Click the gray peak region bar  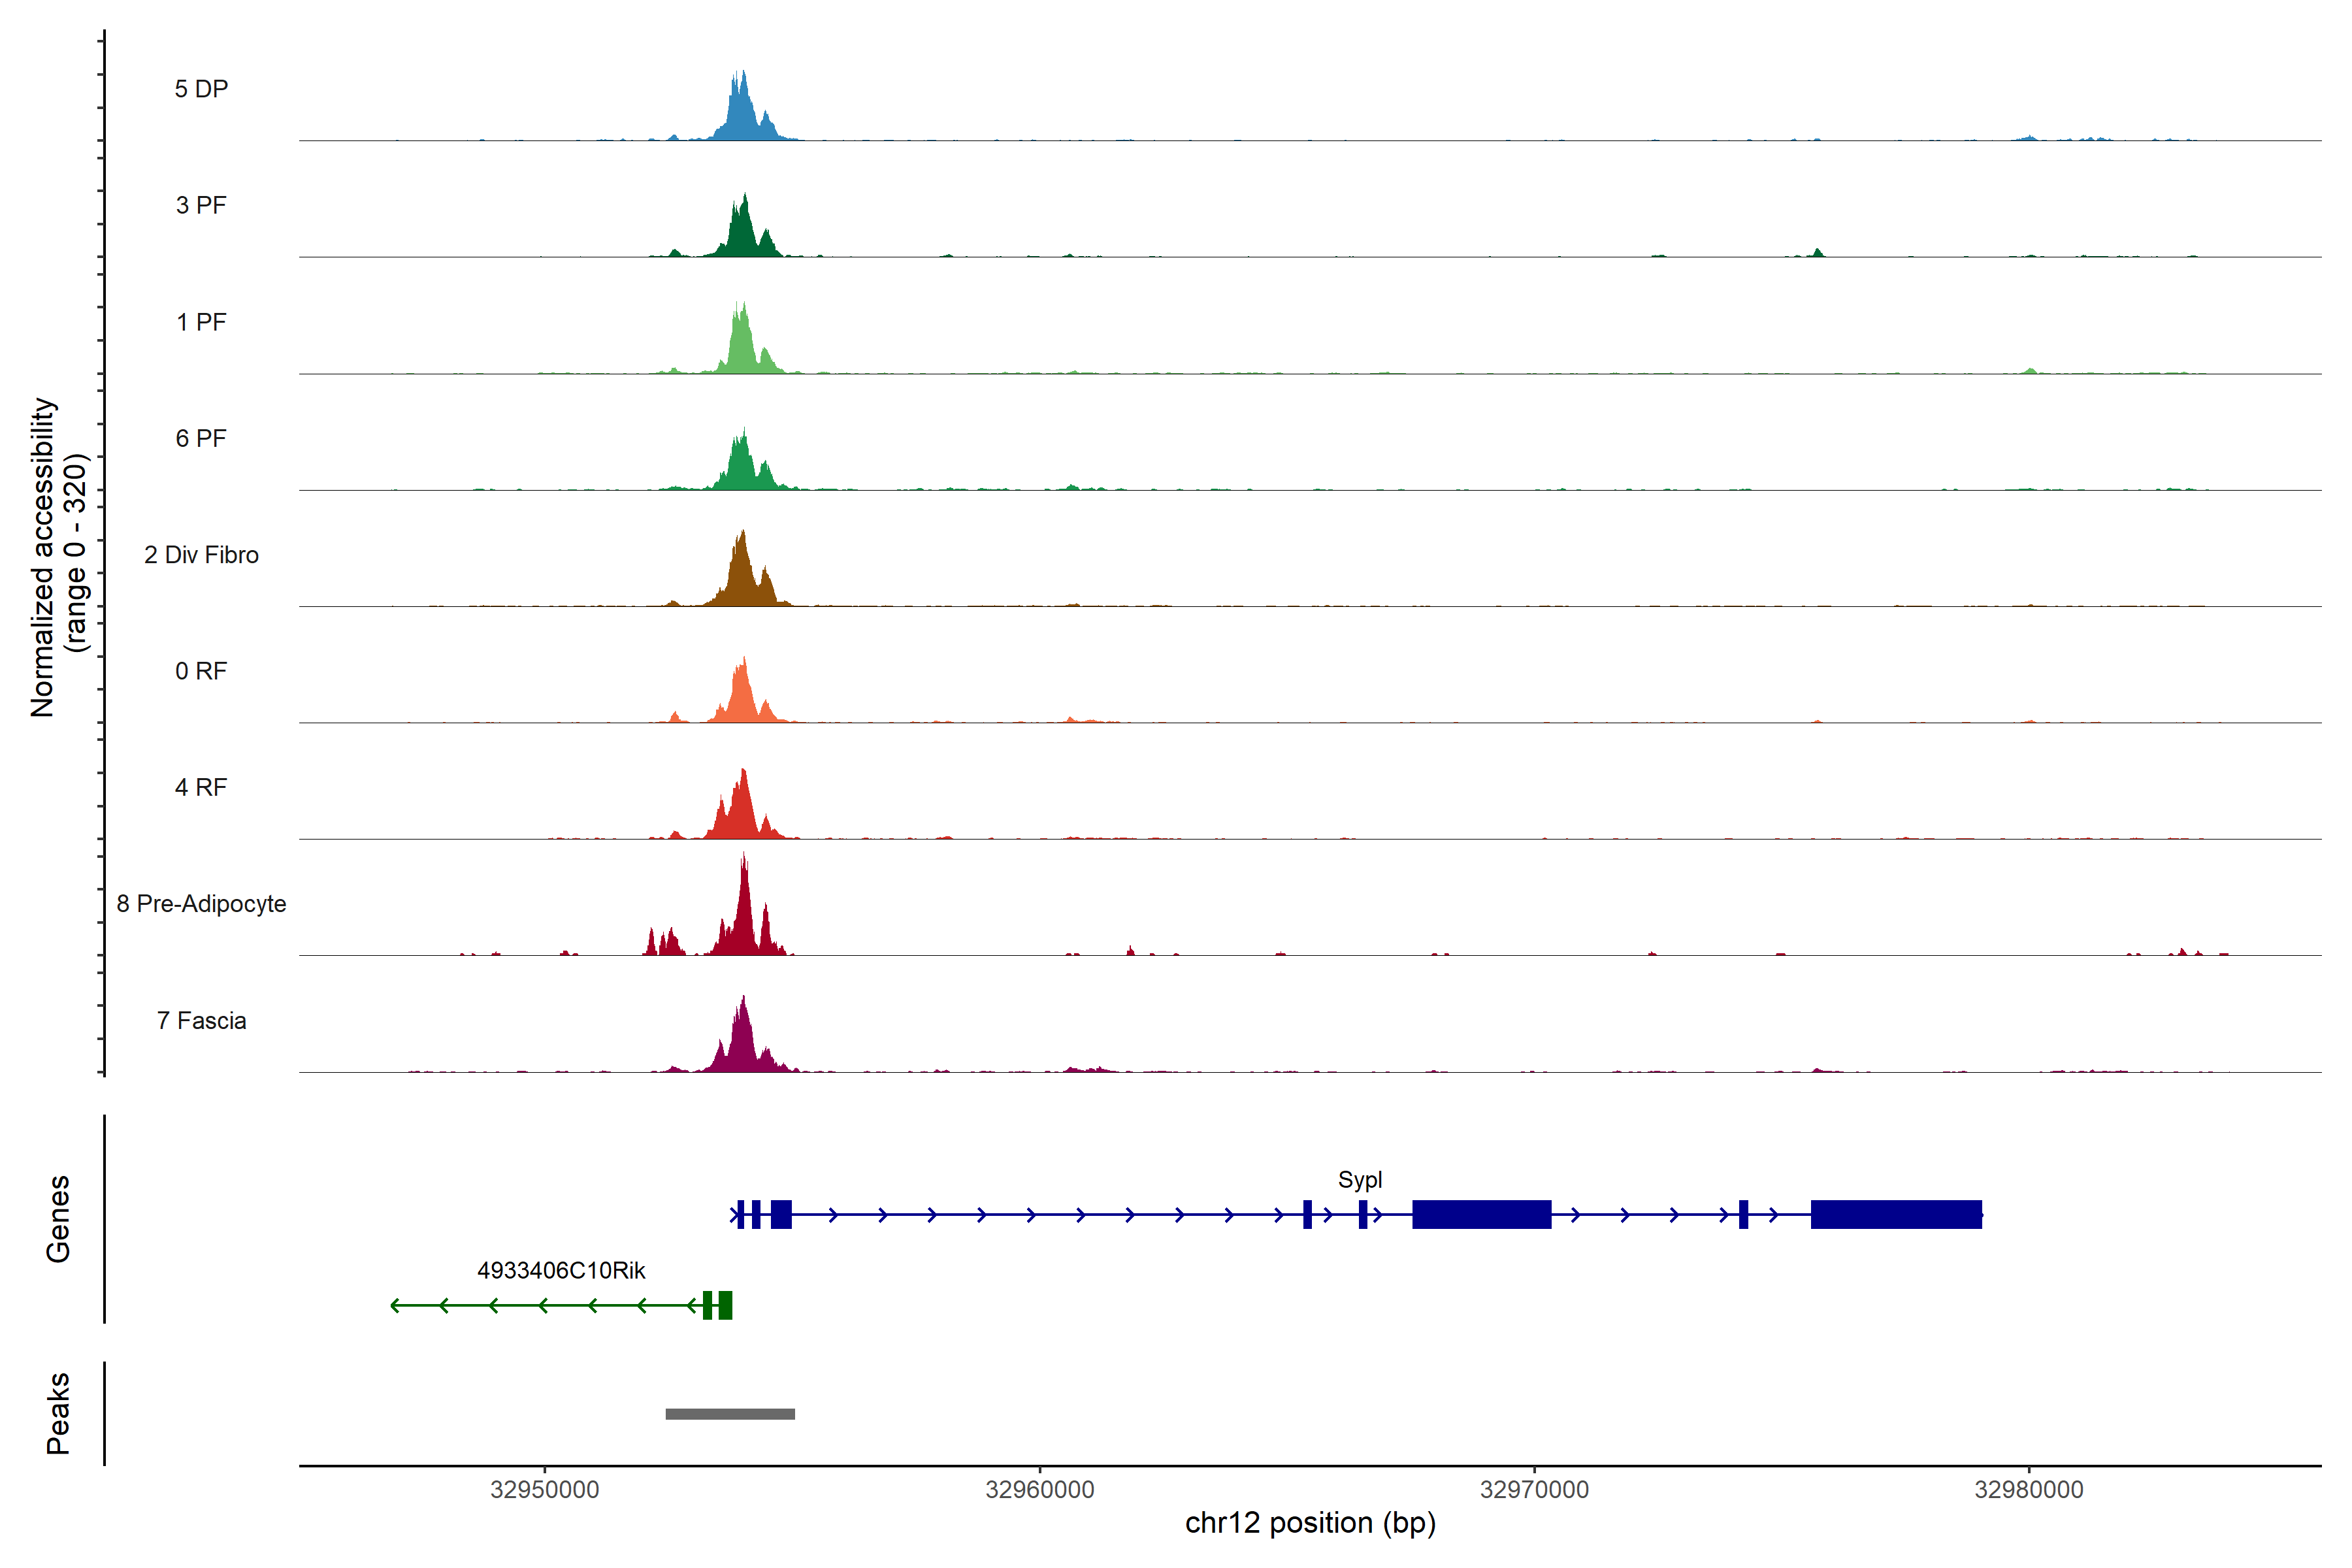pos(730,1414)
